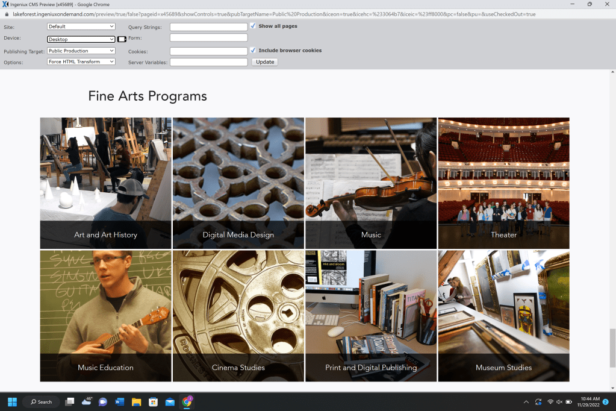
Task: Click the device orientation icon beside Device dropdown
Action: tap(122, 39)
